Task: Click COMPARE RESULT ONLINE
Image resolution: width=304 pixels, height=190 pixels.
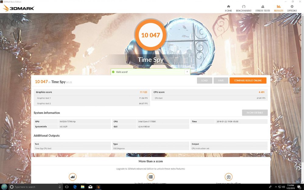Action: (248, 81)
